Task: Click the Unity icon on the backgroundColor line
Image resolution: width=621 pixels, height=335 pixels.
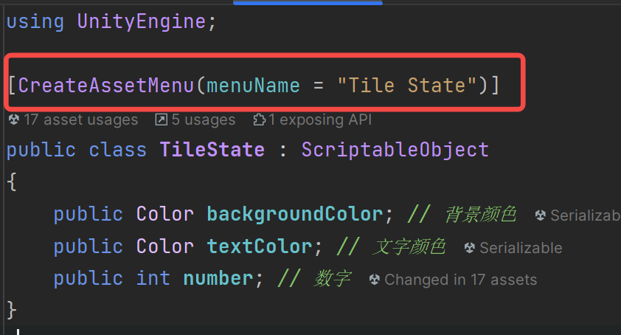Action: (541, 215)
